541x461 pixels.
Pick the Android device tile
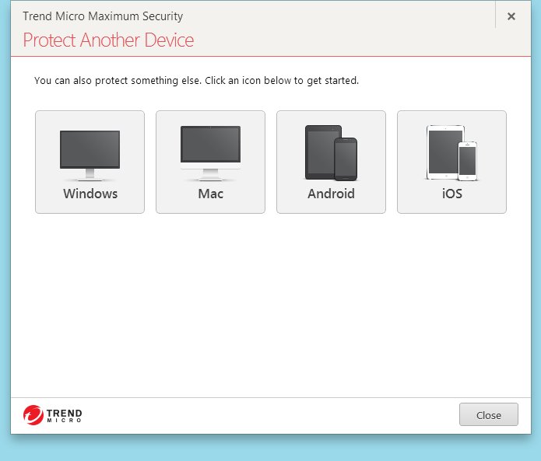[332, 162]
